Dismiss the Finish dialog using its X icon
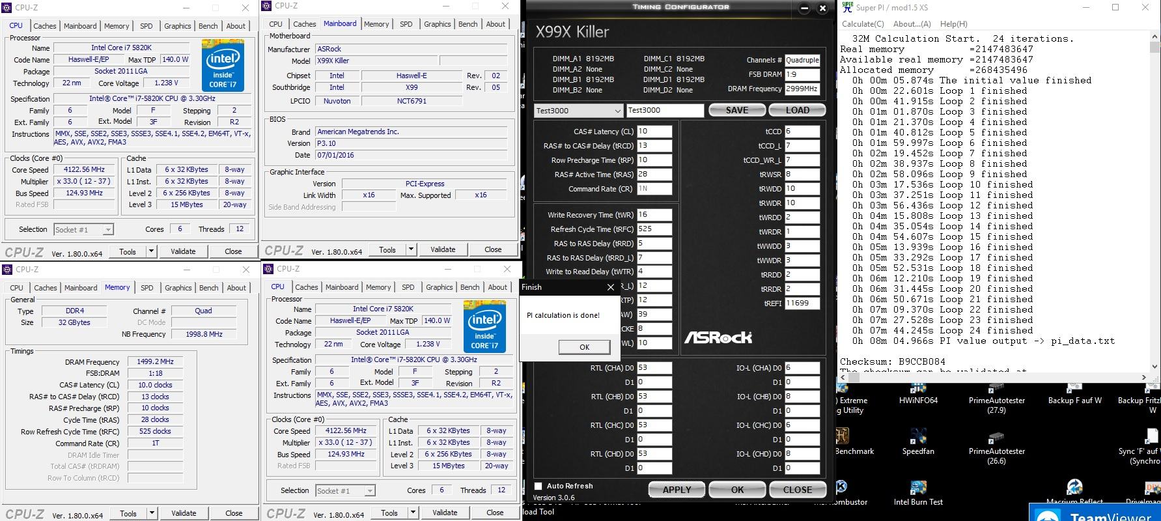 click(610, 287)
